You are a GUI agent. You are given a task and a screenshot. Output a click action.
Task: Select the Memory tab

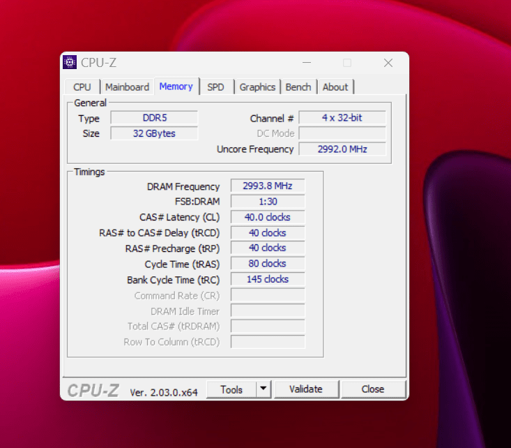coord(176,87)
